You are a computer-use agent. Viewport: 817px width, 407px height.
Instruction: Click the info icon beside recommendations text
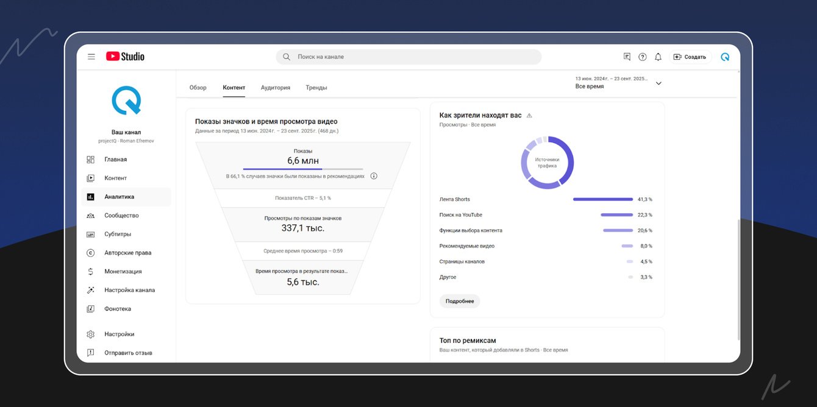pos(374,176)
